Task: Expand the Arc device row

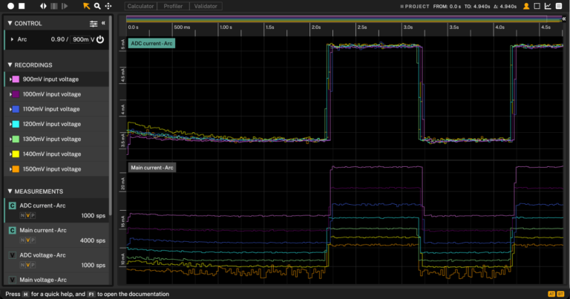Action: pyautogui.click(x=12, y=39)
